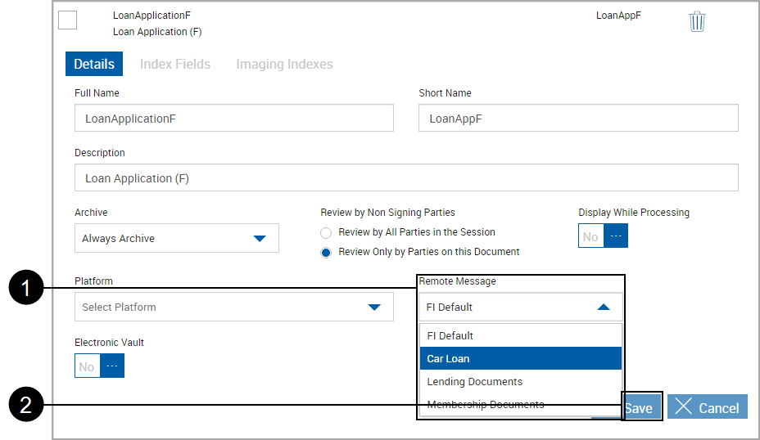The height and width of the screenshot is (440, 760).
Task: Open the Archive dropdown
Action: click(176, 238)
